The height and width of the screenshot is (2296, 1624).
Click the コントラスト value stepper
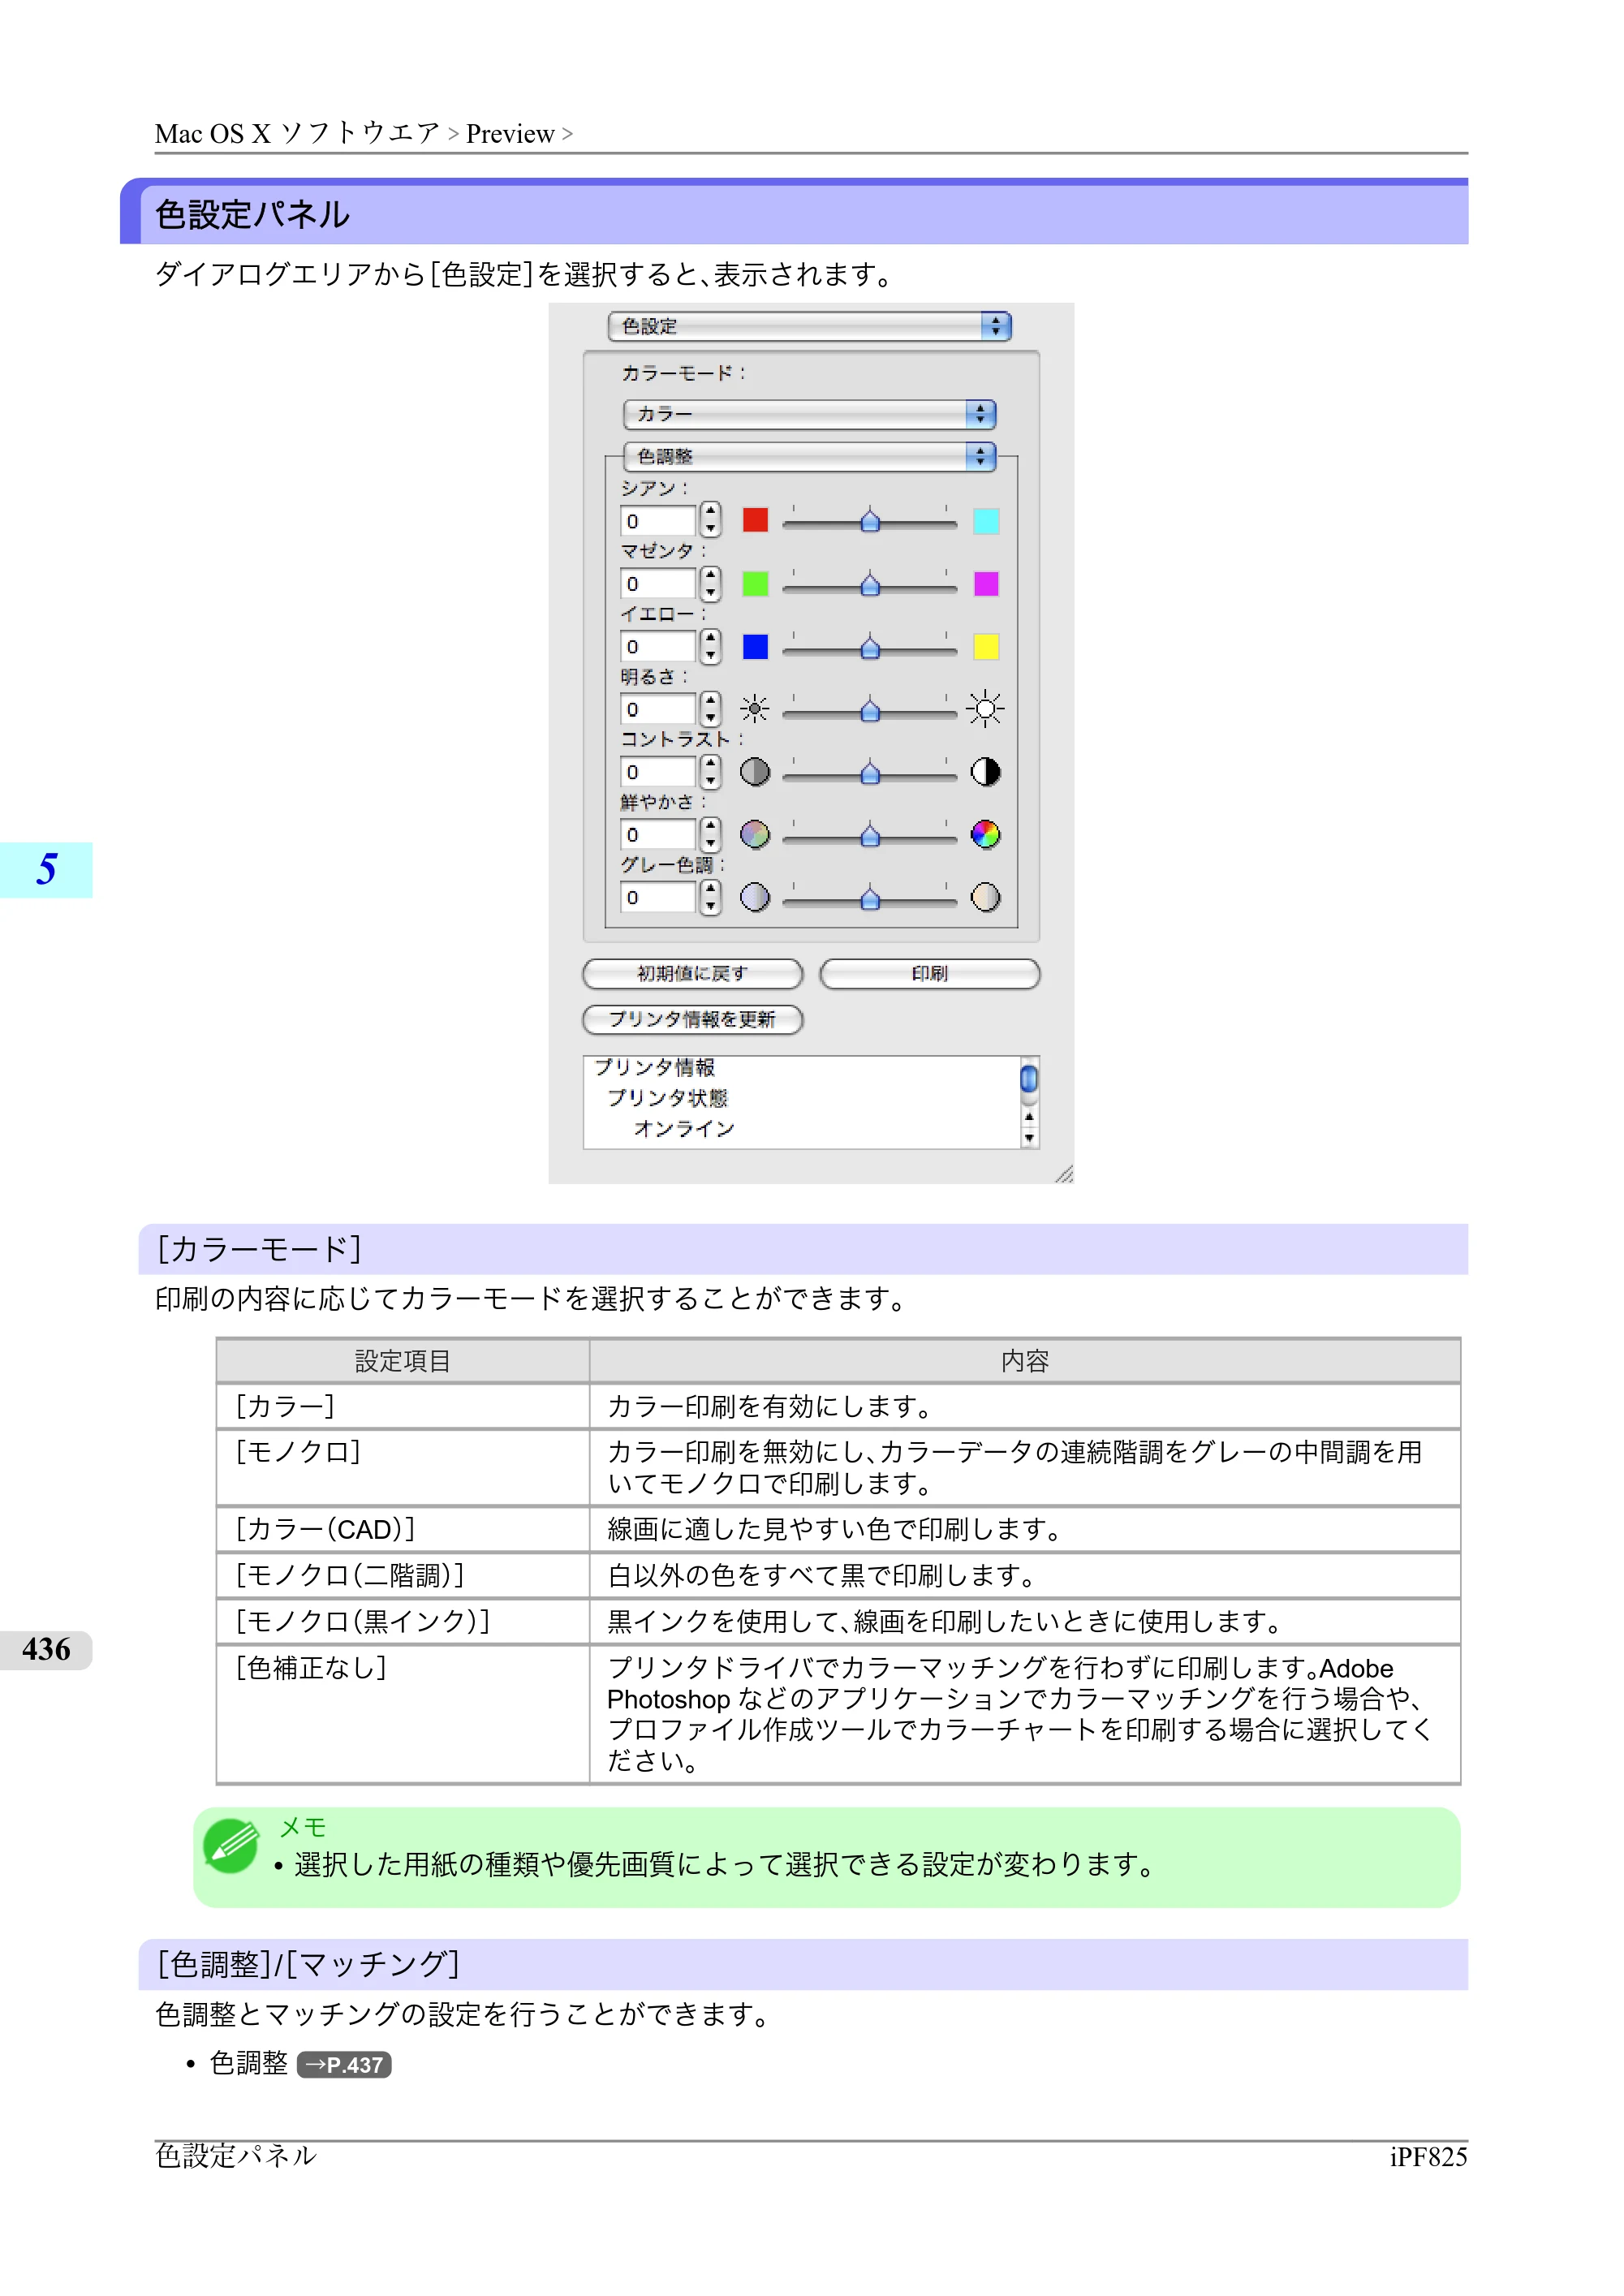(x=710, y=772)
